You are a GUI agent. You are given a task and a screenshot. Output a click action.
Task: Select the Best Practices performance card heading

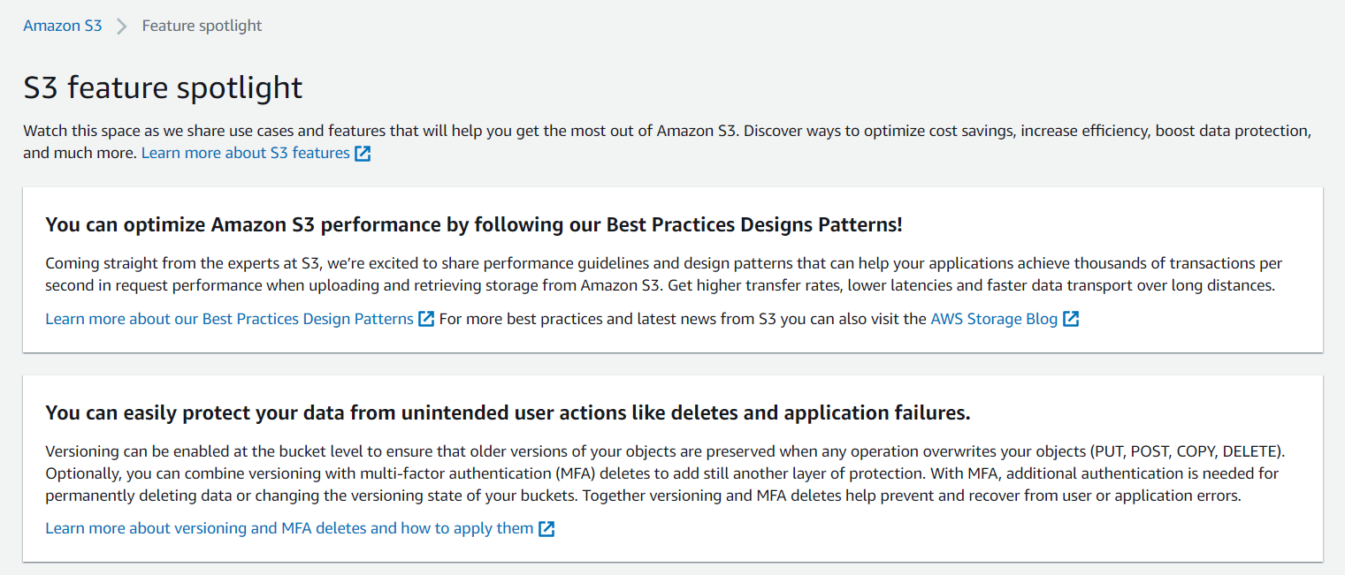[474, 224]
